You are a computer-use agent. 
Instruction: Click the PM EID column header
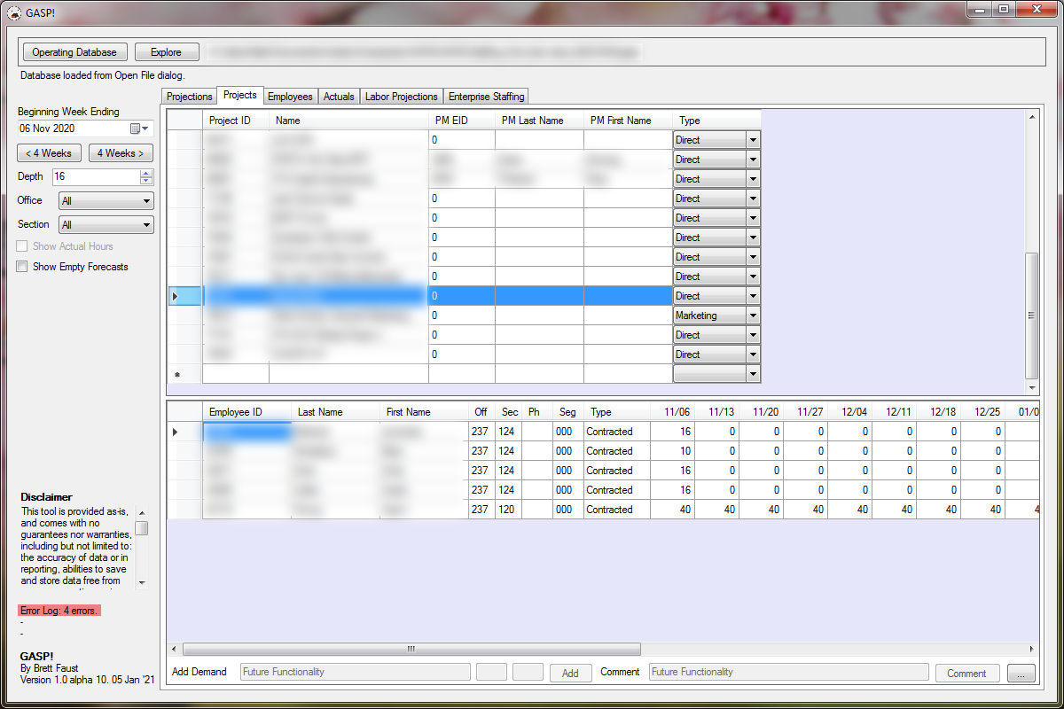tap(461, 121)
